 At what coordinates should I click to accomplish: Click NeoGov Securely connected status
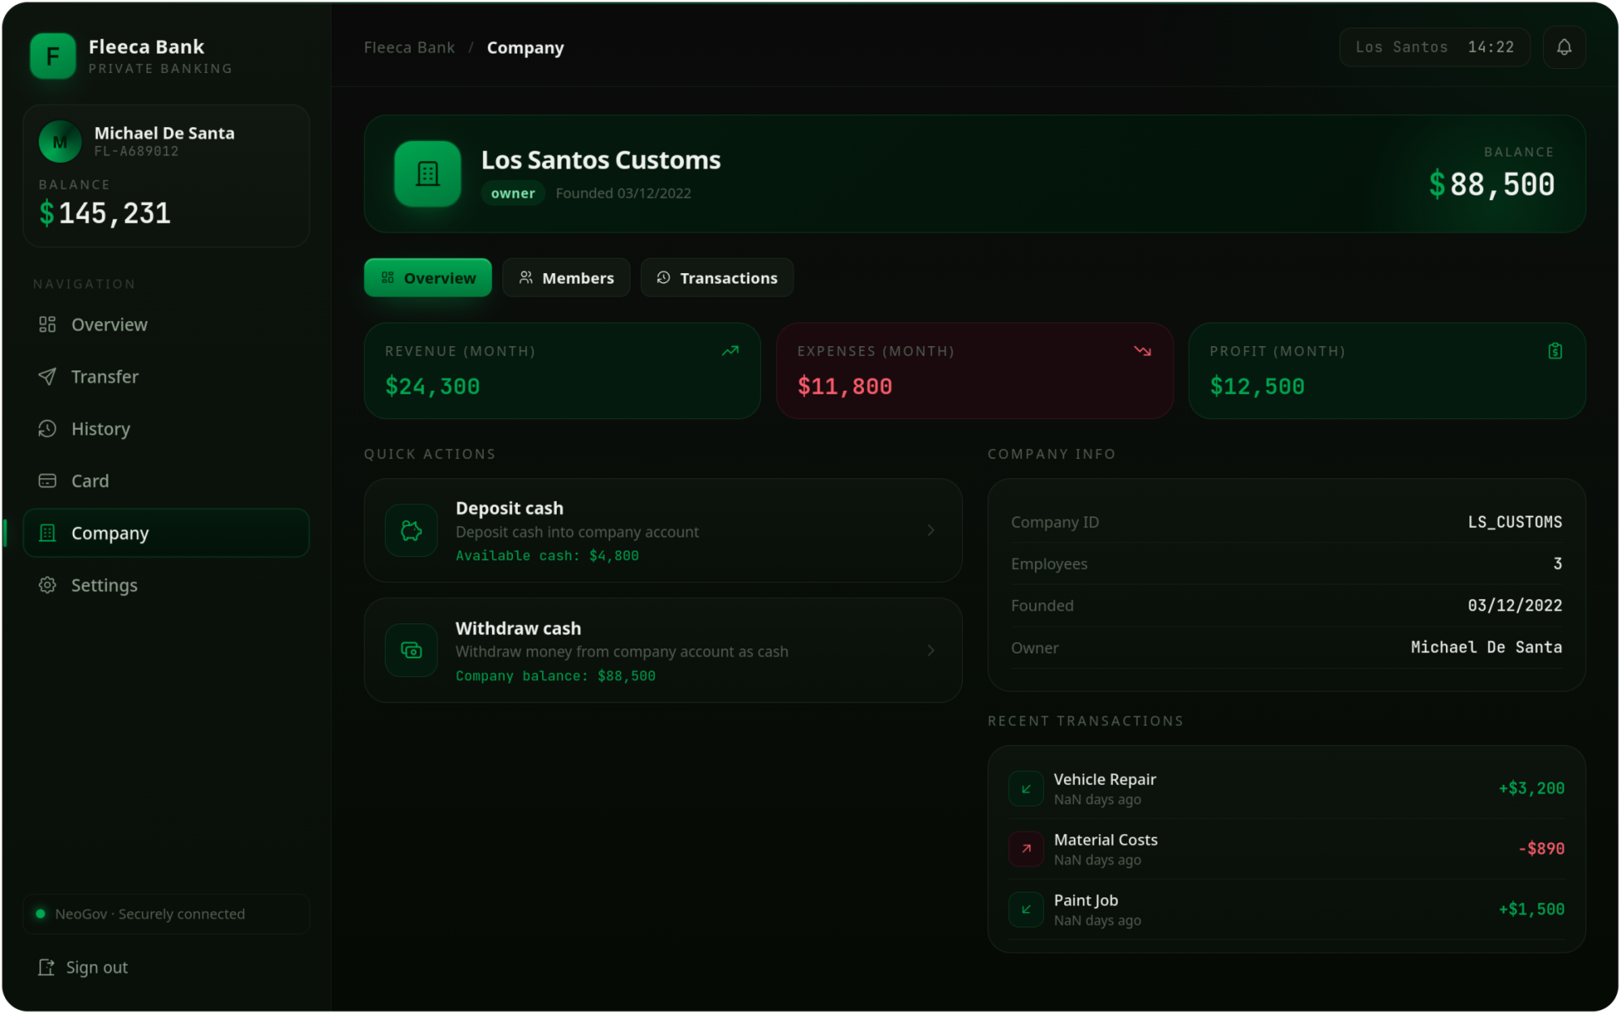tap(166, 913)
